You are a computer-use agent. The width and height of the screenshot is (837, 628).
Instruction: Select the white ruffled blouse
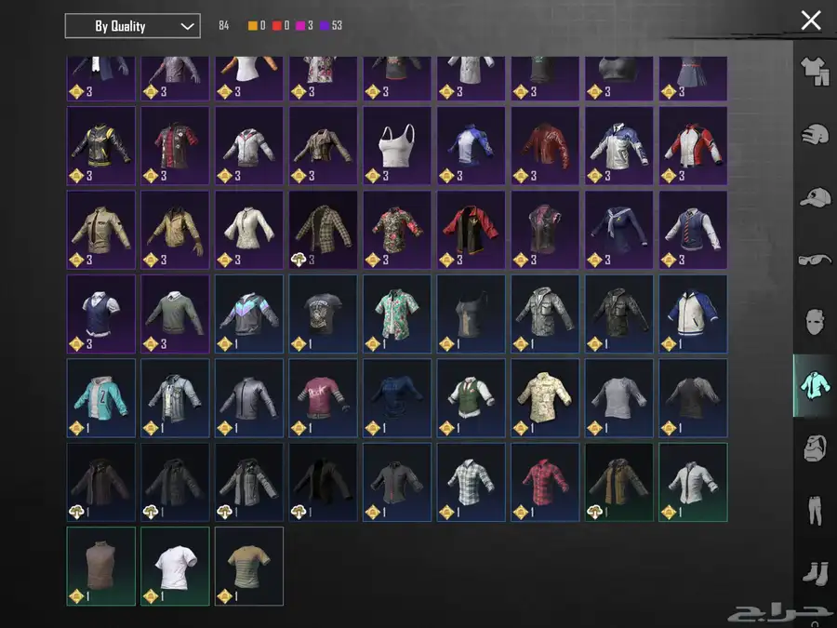coord(249,230)
